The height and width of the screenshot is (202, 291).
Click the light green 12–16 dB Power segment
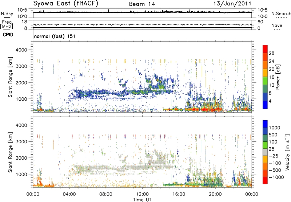[265, 81]
